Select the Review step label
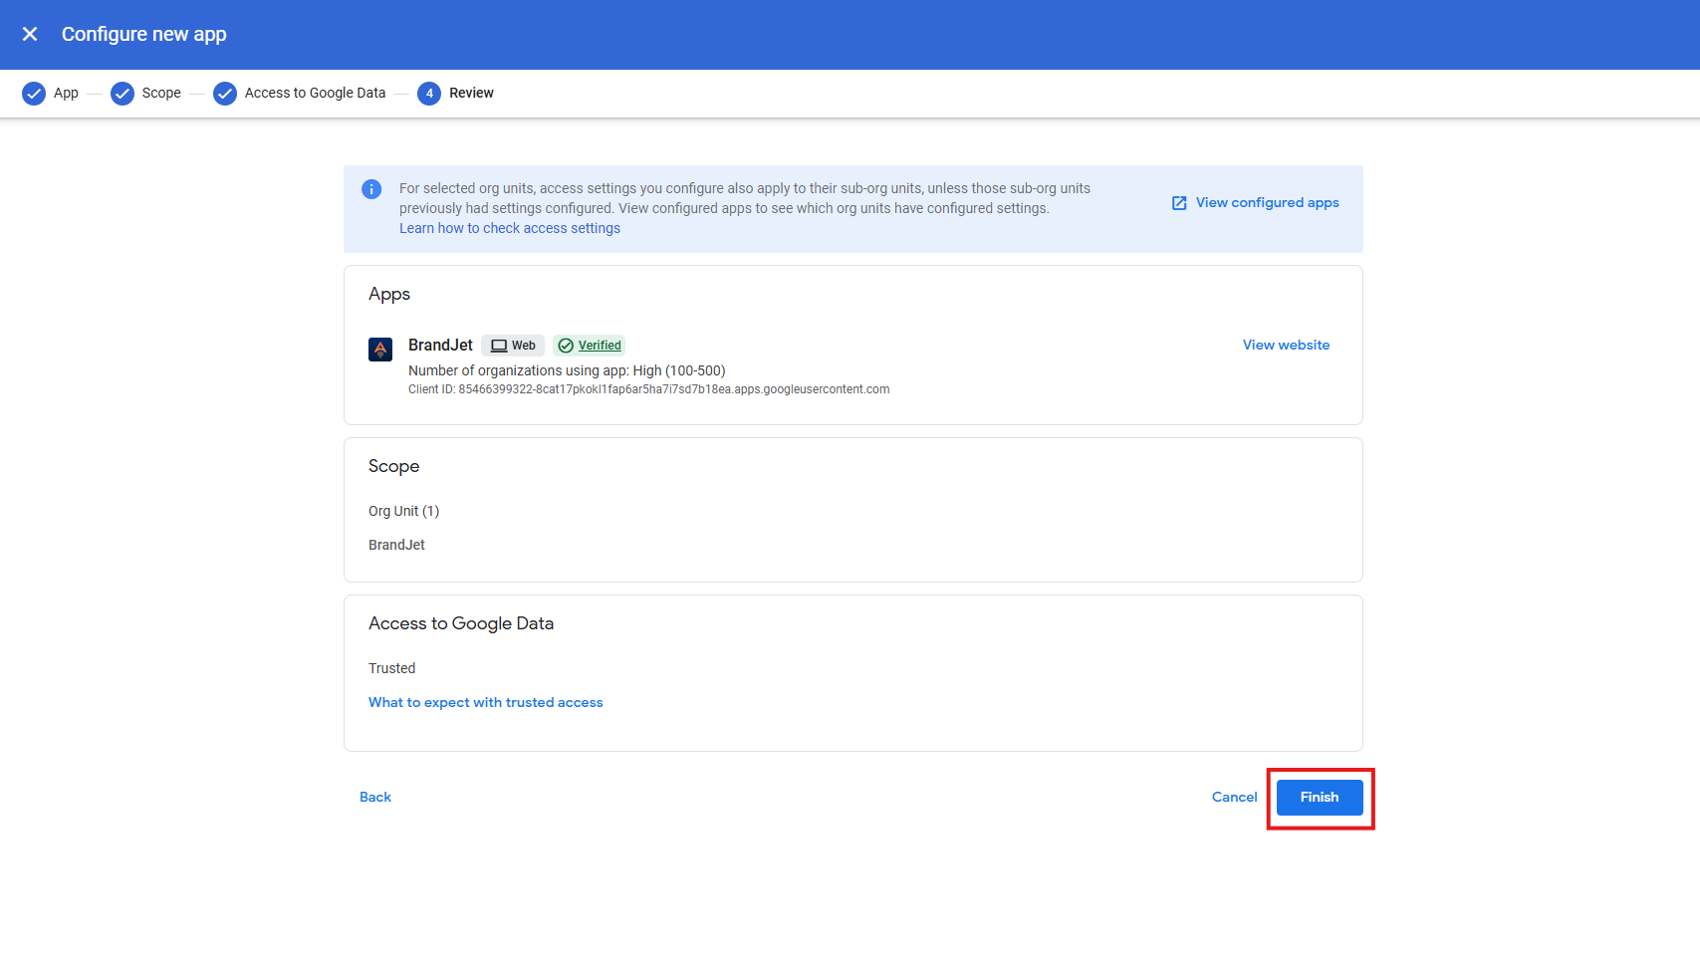 pyautogui.click(x=471, y=93)
